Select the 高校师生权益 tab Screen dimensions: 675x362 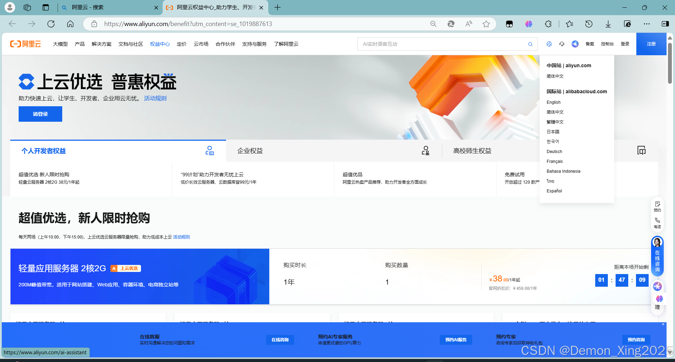[472, 151]
